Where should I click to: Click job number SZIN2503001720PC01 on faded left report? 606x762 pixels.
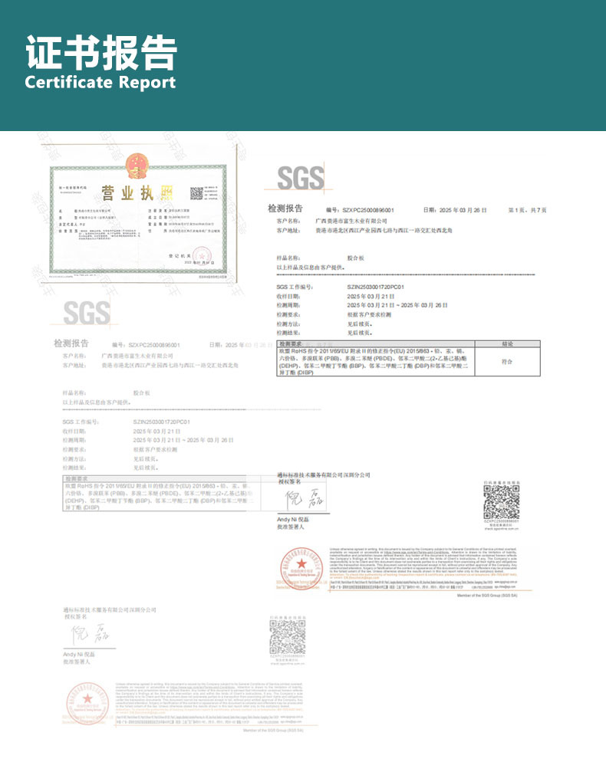[161, 422]
